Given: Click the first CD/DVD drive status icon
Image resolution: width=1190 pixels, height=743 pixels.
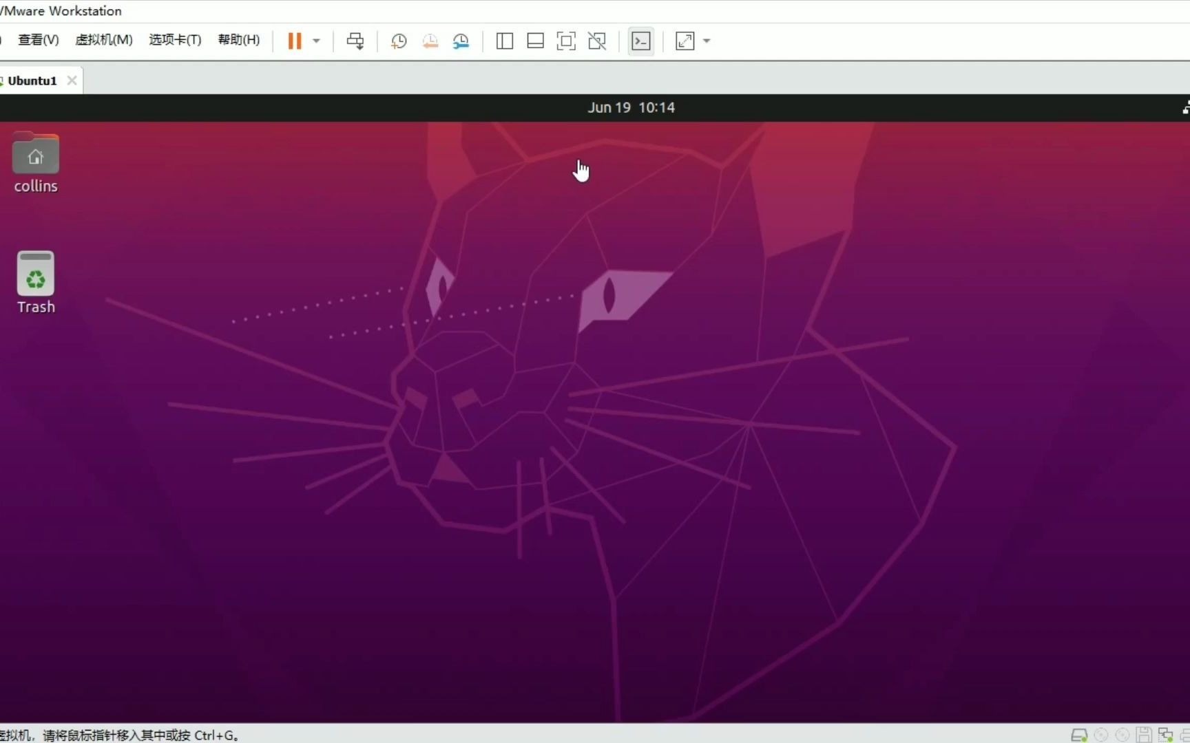Looking at the screenshot, I should pos(1101,735).
